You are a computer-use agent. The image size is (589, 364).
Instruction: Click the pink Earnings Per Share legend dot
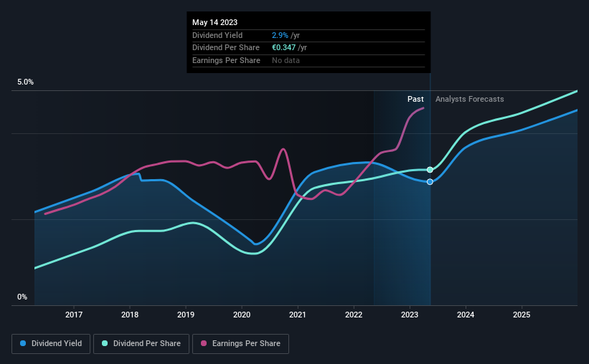pyautogui.click(x=204, y=343)
